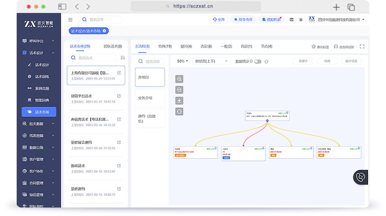
Task: Select the 业务介绍 flow item
Action: click(150, 98)
